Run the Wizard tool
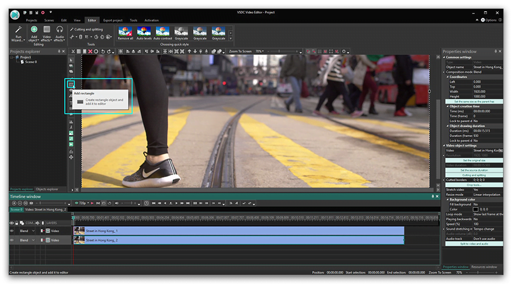This screenshot has height=289, width=511. point(18,33)
